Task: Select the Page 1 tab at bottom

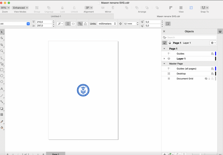Action: [56, 154]
